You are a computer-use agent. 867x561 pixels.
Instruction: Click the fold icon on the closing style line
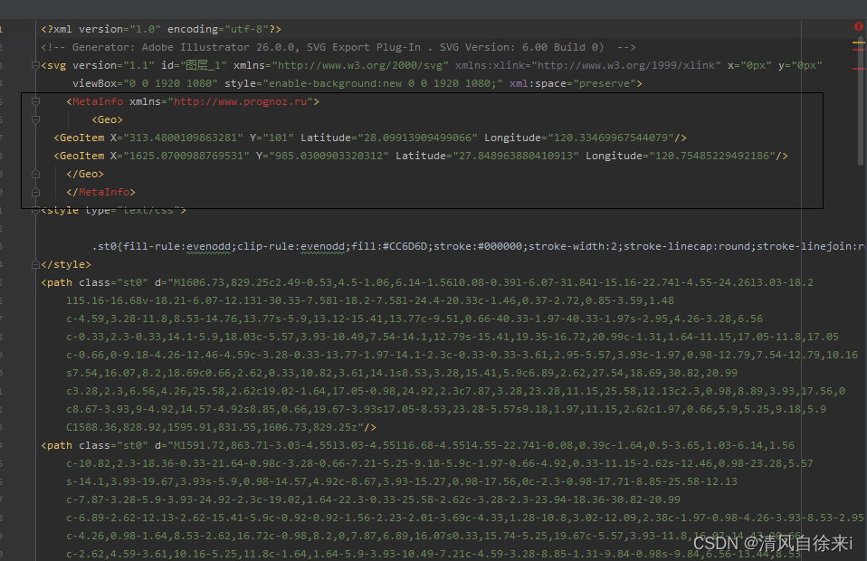click(35, 263)
